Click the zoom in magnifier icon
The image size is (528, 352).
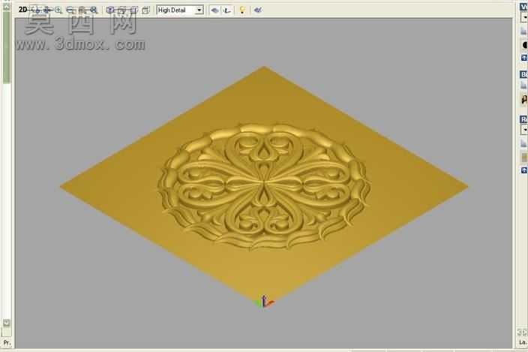coord(58,10)
